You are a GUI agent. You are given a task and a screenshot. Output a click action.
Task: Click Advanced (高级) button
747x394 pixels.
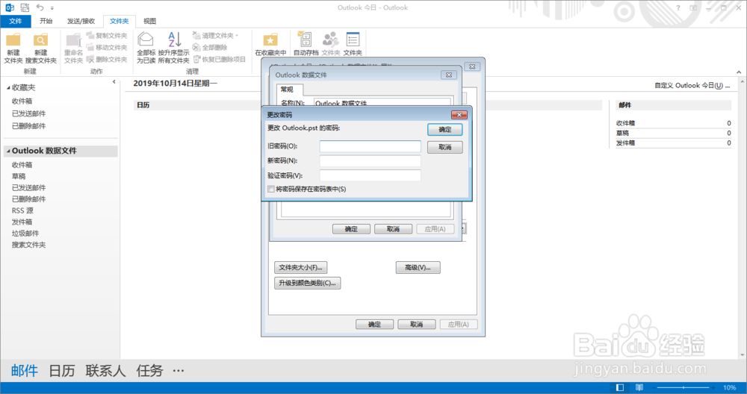pyautogui.click(x=418, y=267)
